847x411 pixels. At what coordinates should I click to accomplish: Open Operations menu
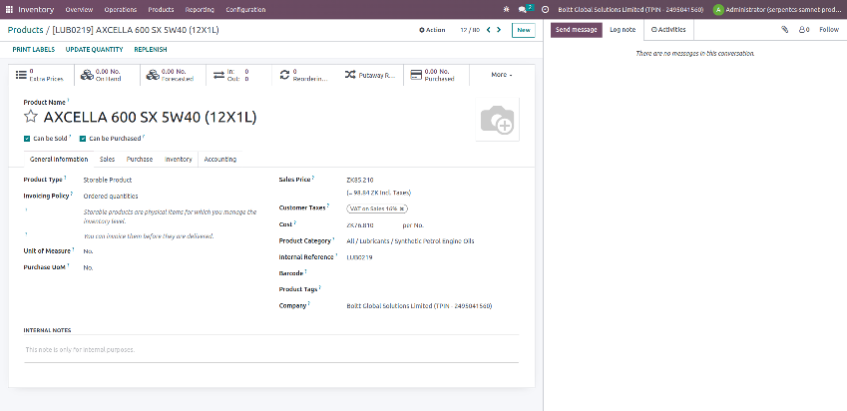tap(121, 10)
